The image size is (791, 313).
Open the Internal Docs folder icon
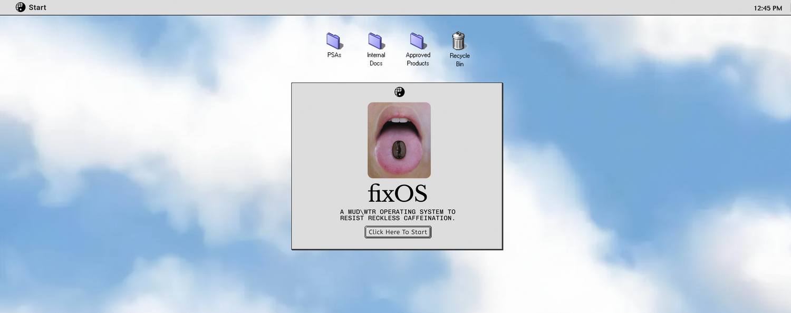coord(376,41)
